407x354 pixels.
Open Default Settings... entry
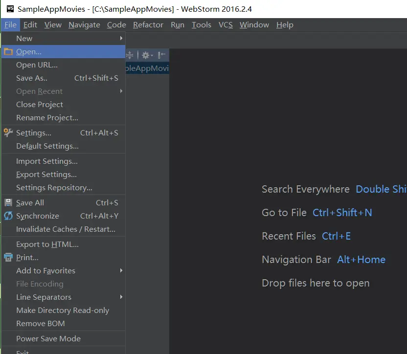[63, 146]
